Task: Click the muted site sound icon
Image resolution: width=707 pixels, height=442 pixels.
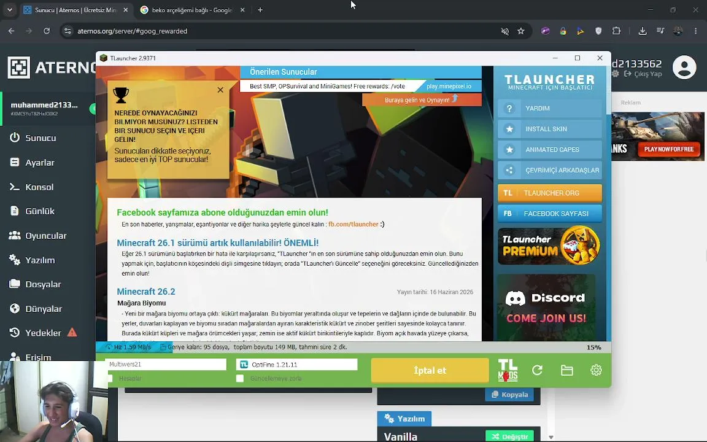Action: coord(505,31)
